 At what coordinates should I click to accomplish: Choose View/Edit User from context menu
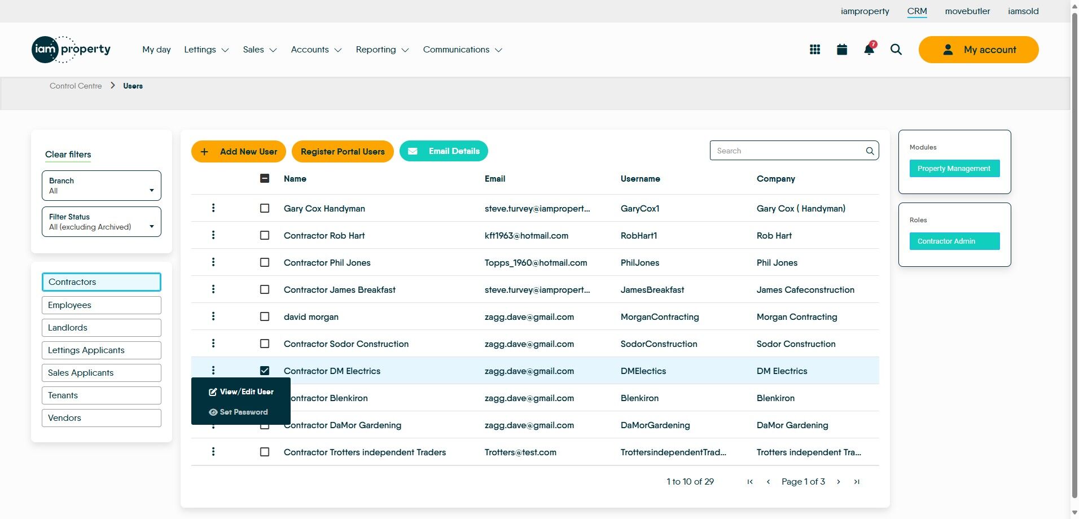[x=242, y=392]
